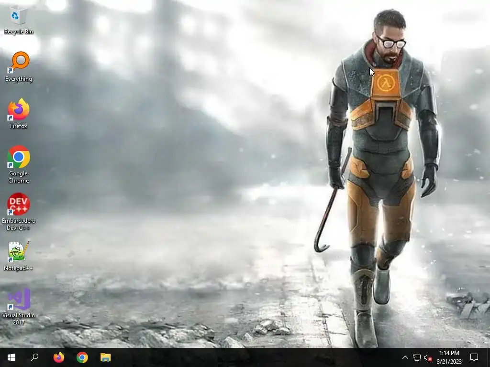Select the Notepad++ desktop shortcut
The image size is (490, 367).
coord(19,256)
